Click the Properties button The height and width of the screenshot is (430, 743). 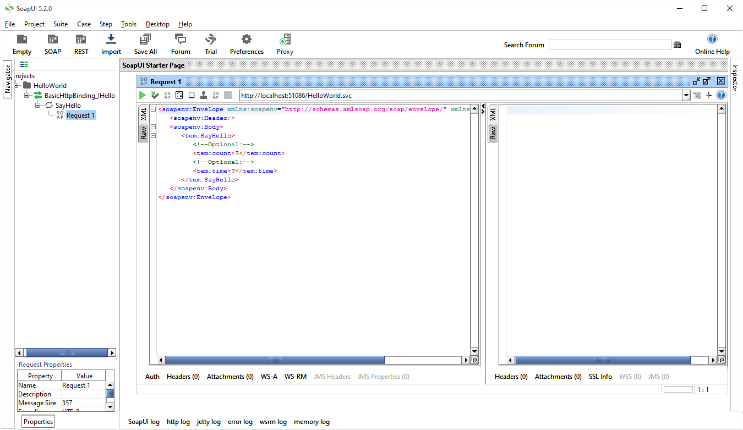39,422
